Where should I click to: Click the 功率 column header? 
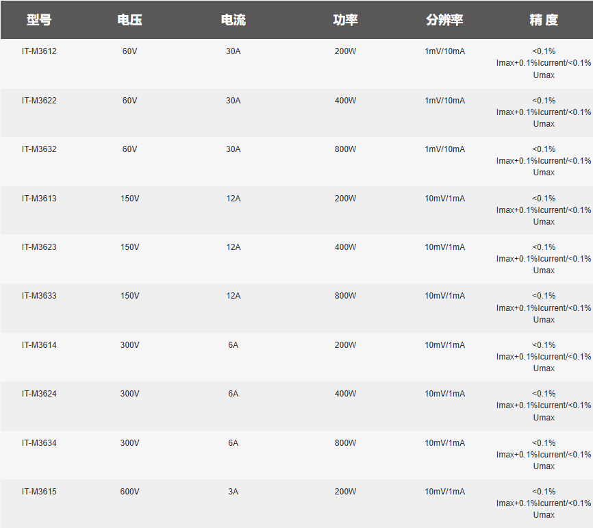pyautogui.click(x=345, y=20)
